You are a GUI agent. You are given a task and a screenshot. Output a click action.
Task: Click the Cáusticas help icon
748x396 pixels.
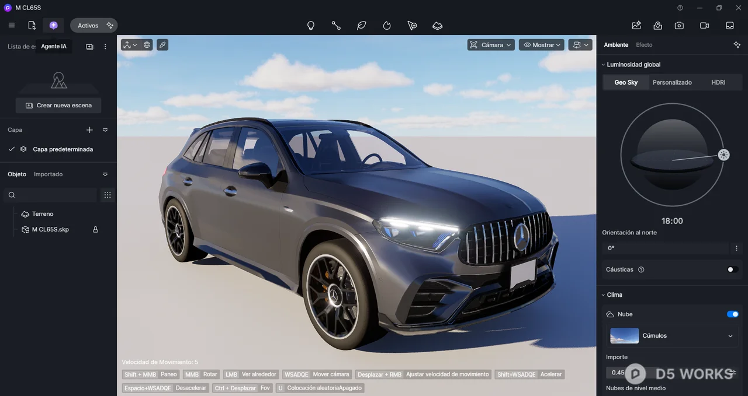pyautogui.click(x=641, y=269)
